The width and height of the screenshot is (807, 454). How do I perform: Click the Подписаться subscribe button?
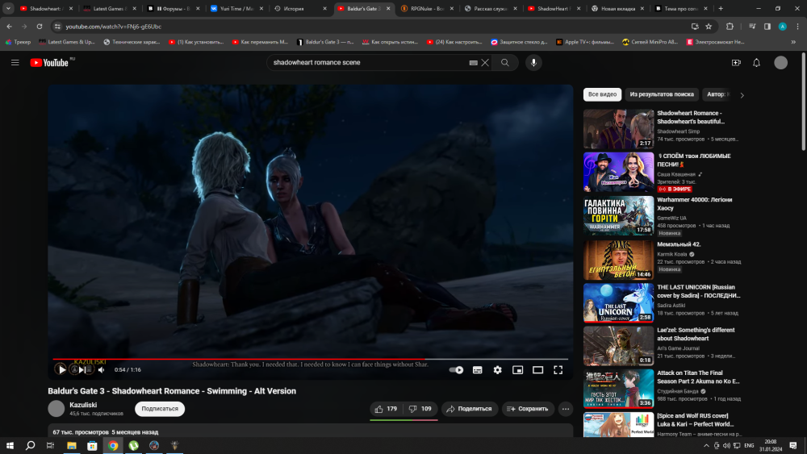(x=160, y=409)
